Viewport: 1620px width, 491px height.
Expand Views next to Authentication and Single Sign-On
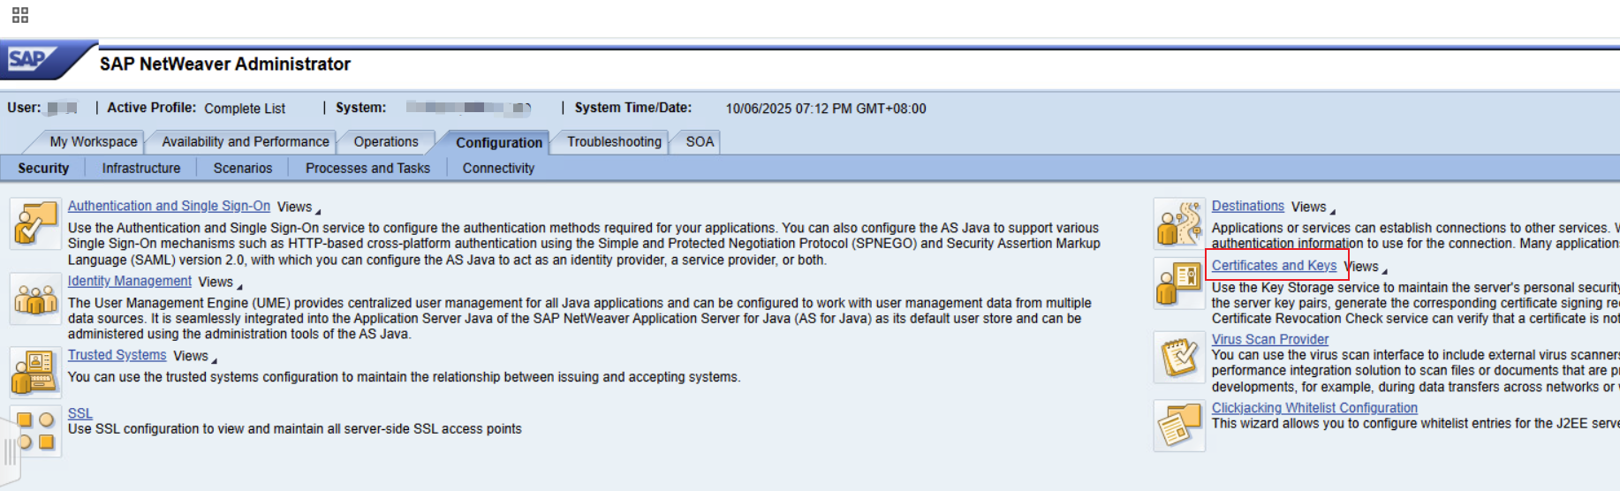tap(299, 207)
